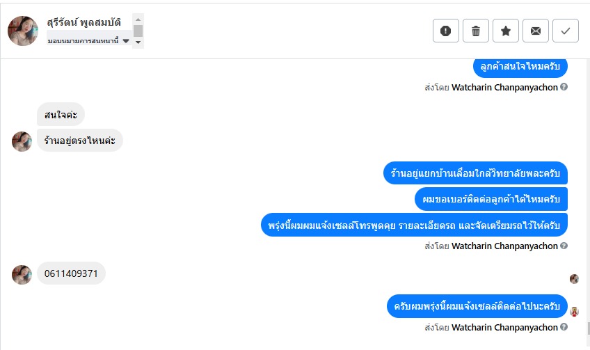This screenshot has width=590, height=350.
Task: Click help icon below the 'พรุ่งนี้ผมผมแจ้งเซลล์โทรพูดคุย' message
Action: (x=564, y=246)
